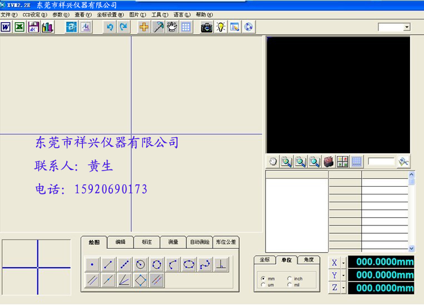Image resolution: width=424 pixels, height=306 pixels.
Task: Select the mm unit radio button
Action: [x=263, y=278]
